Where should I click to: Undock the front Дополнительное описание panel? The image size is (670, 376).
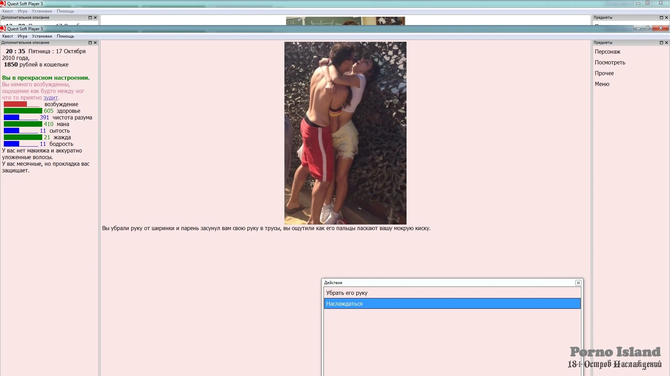coord(90,42)
